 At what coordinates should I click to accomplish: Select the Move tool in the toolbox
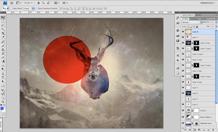3,18
